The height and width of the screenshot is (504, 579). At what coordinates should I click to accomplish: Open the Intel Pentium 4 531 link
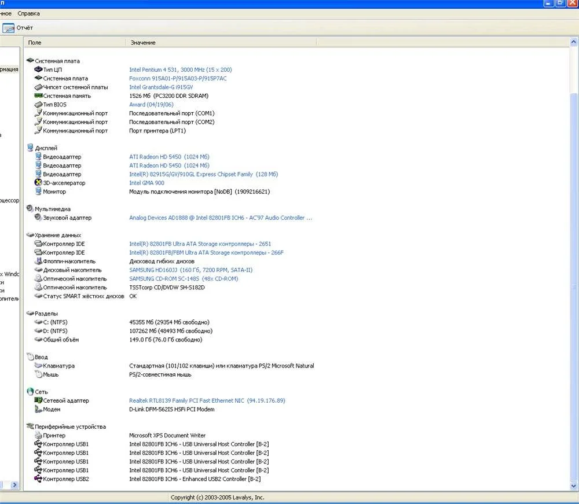[180, 70]
